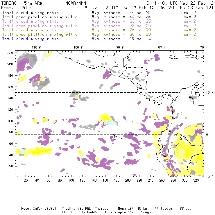Select blue "Avg. k-index = 19 to 4" text
Screen dimensions: 215x215
[121, 39]
